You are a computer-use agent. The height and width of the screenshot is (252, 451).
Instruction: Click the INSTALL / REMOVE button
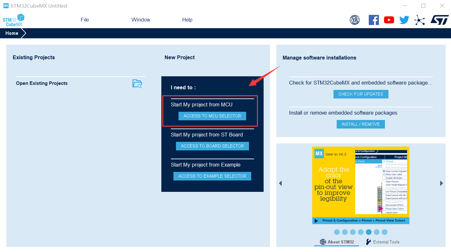(361, 124)
